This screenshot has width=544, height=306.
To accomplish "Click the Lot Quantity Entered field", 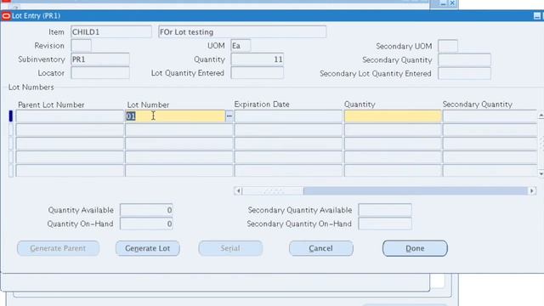I will [257, 73].
